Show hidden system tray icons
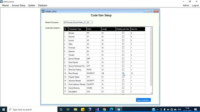 click(x=157, y=110)
